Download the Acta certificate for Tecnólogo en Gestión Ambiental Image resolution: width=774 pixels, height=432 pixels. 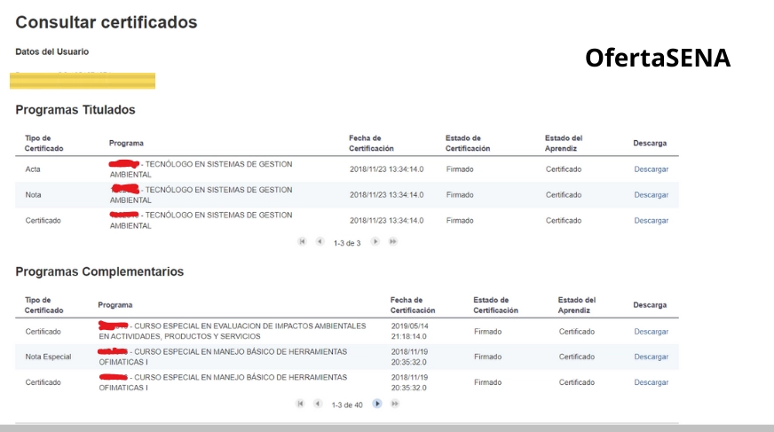[652, 169]
